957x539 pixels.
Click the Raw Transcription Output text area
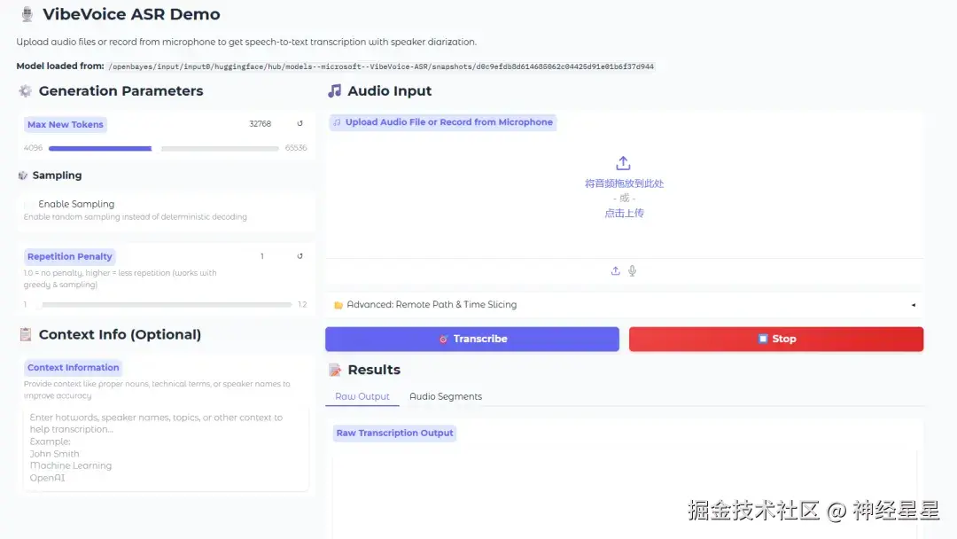point(624,495)
